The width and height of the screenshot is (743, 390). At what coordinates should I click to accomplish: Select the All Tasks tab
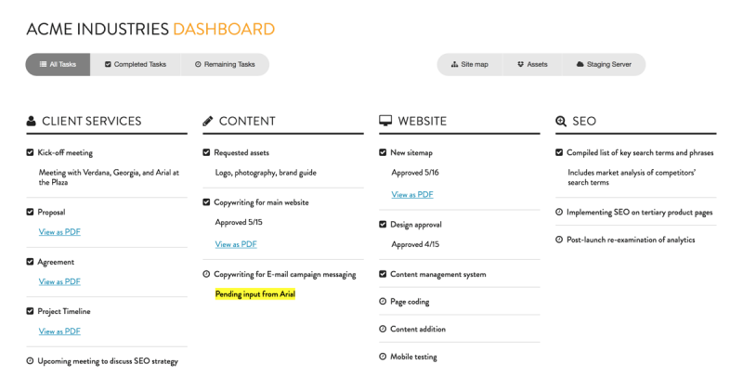click(58, 64)
